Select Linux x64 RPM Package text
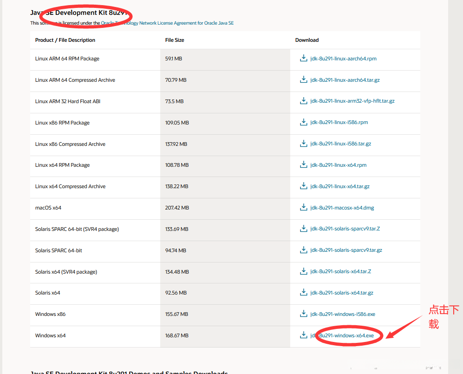463x374 pixels. [62, 165]
